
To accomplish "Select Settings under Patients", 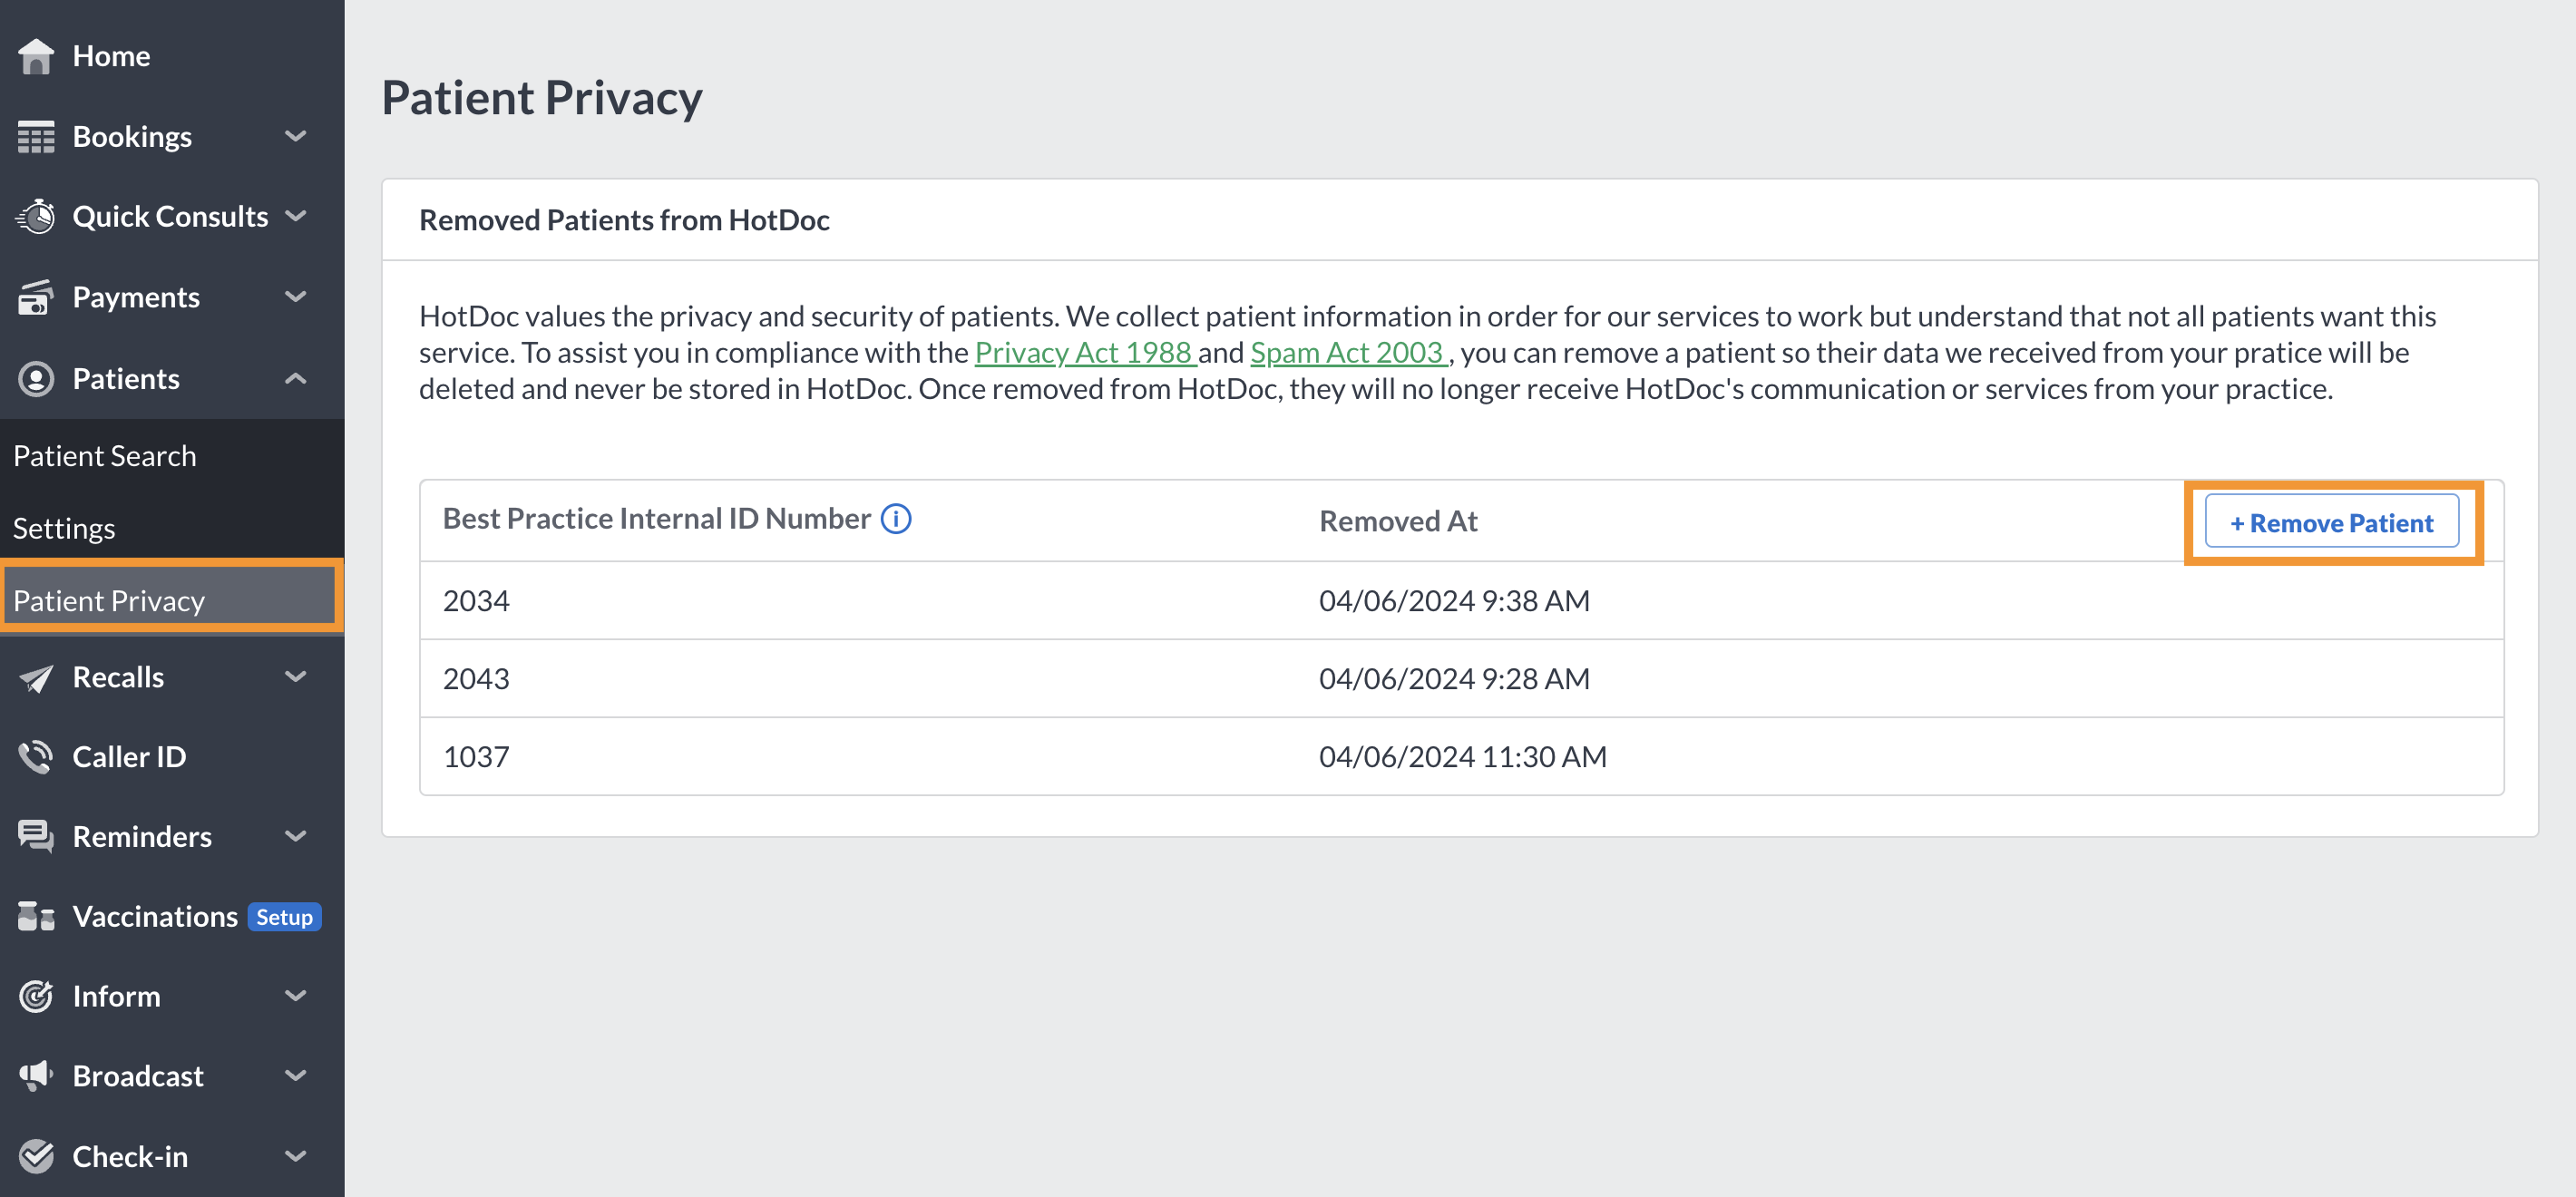I will (63, 528).
